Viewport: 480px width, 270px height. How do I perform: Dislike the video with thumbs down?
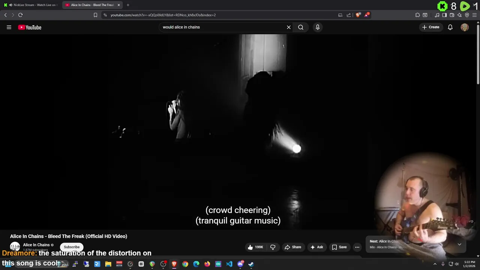(273, 247)
